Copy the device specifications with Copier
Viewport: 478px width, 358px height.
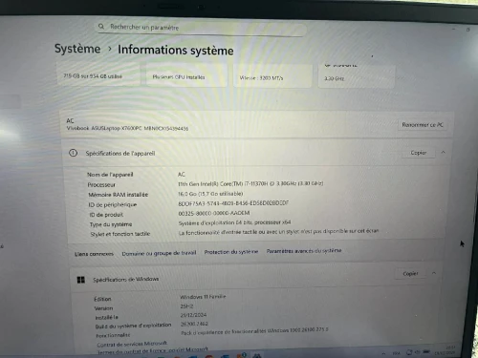coord(419,153)
